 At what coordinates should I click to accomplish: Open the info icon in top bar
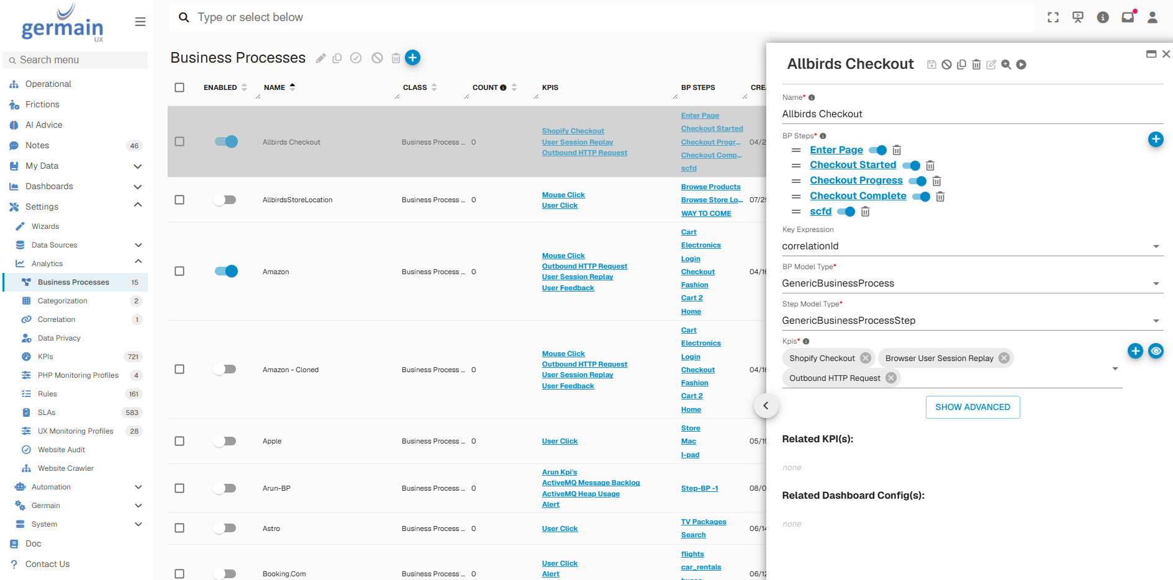tap(1103, 17)
